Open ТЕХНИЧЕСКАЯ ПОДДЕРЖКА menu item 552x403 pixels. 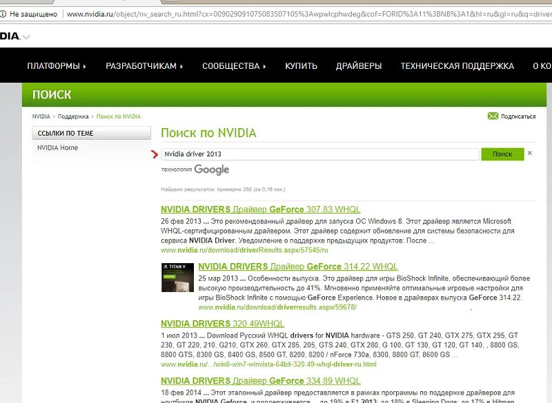pos(457,65)
